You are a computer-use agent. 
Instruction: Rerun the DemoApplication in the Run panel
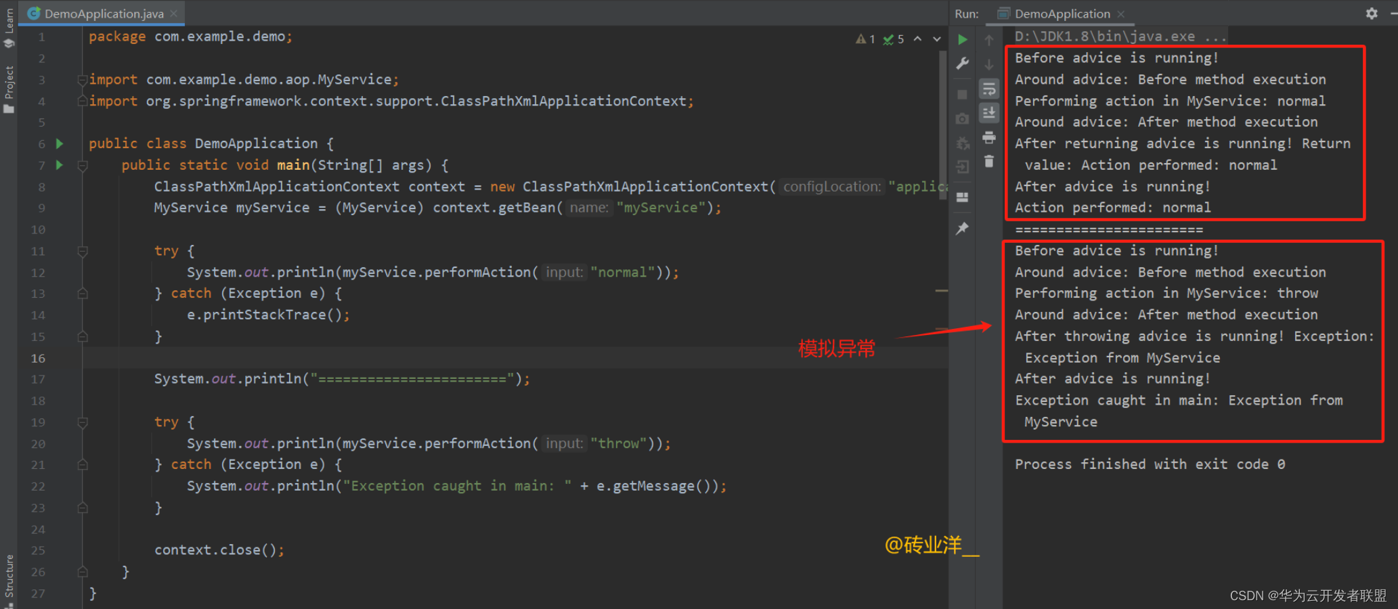(962, 39)
